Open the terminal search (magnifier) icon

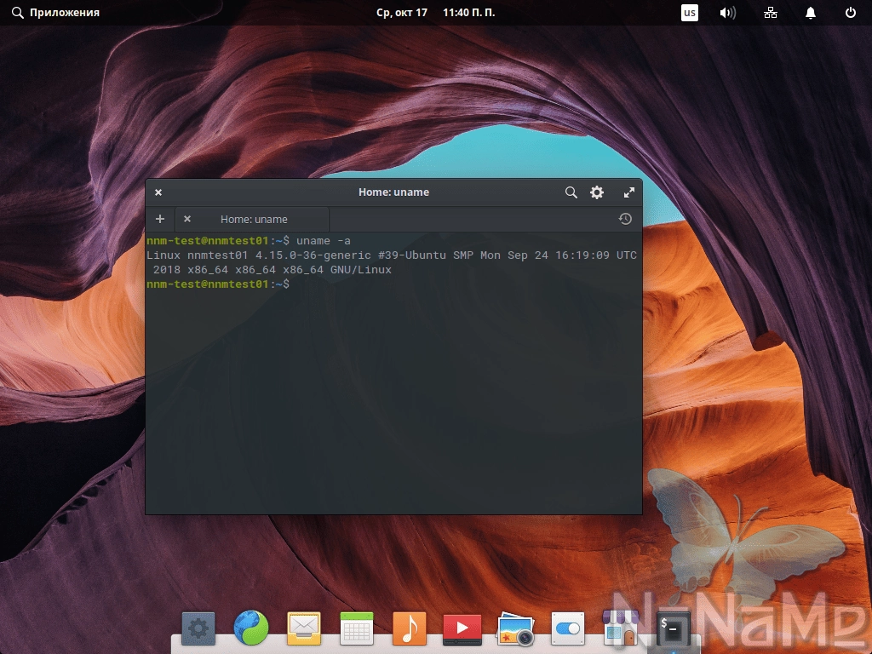click(x=571, y=192)
